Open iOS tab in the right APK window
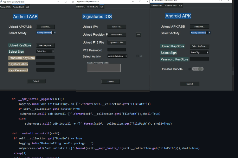Image resolution: width=238 pixels, height=158 pixels. coord(180,6)
